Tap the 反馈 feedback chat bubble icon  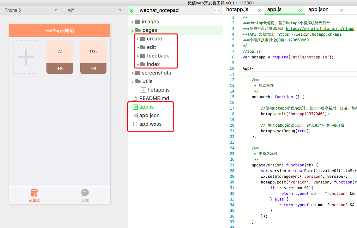[85, 193]
